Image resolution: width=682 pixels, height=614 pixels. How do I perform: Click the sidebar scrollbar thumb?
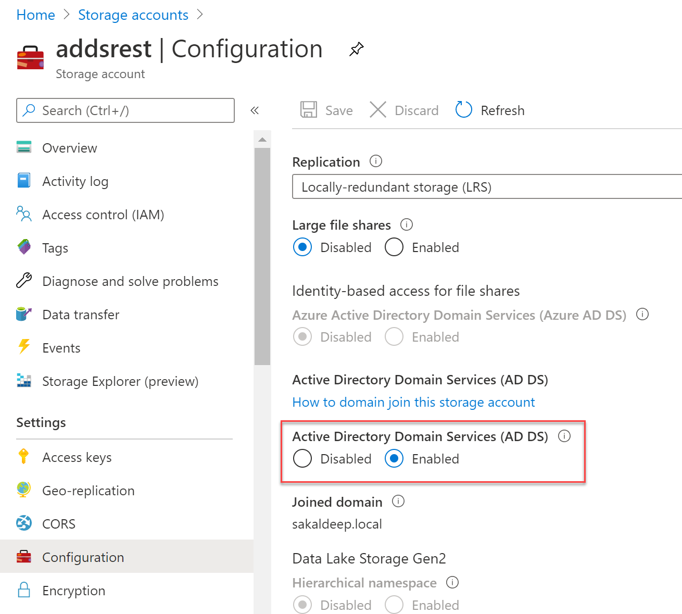262,256
